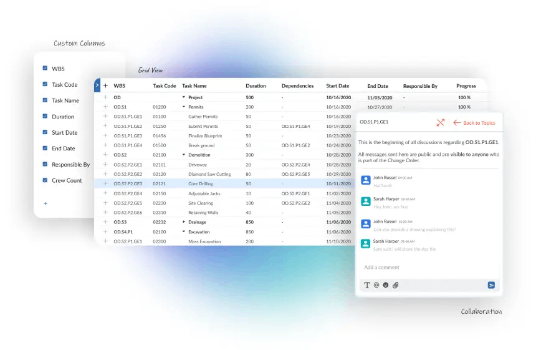Toggle the End Date column checkbox
This screenshot has width=536, height=350.
pyautogui.click(x=45, y=148)
